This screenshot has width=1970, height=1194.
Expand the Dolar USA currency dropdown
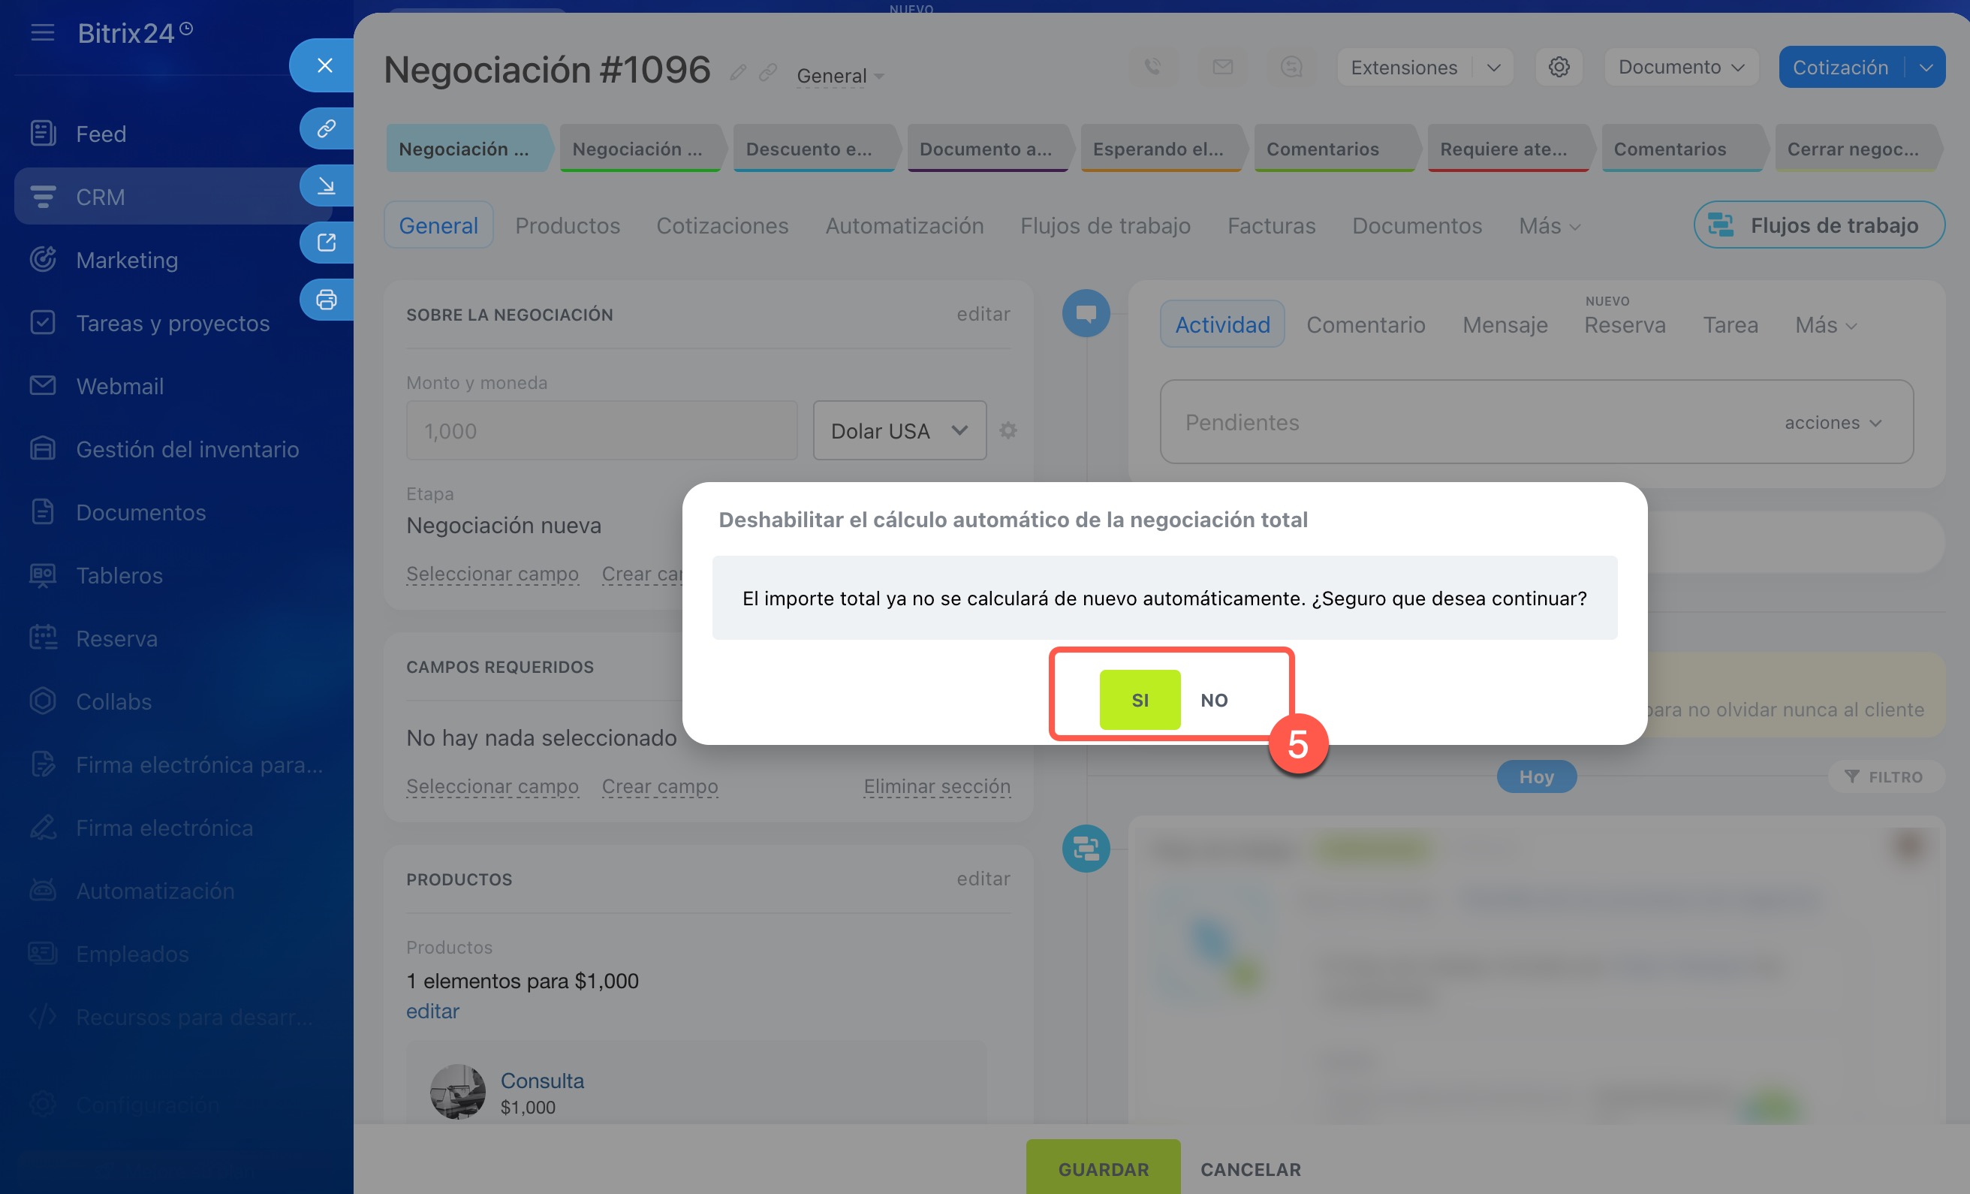(899, 431)
